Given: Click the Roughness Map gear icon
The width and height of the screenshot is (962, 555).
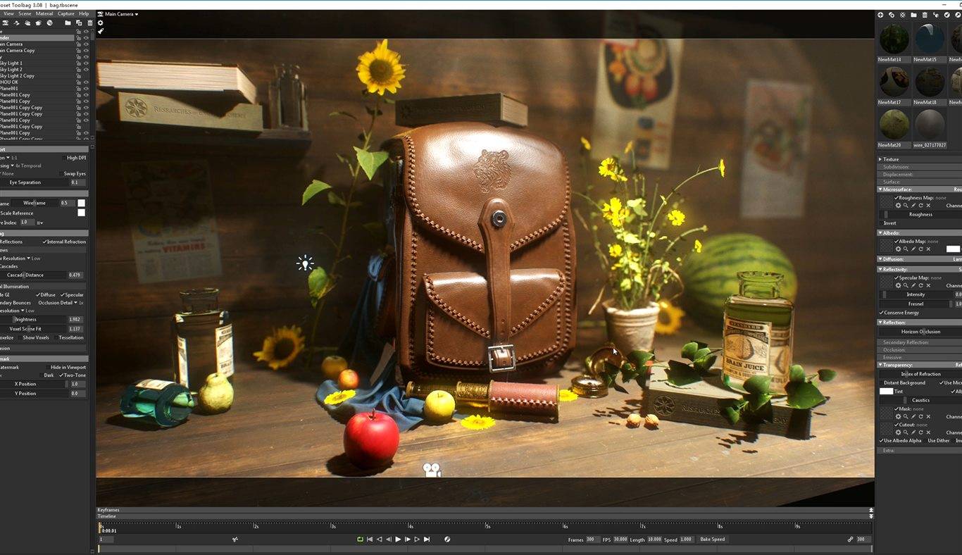Looking at the screenshot, I should point(898,206).
